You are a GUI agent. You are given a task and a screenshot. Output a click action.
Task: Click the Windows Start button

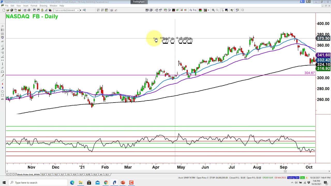(4, 183)
